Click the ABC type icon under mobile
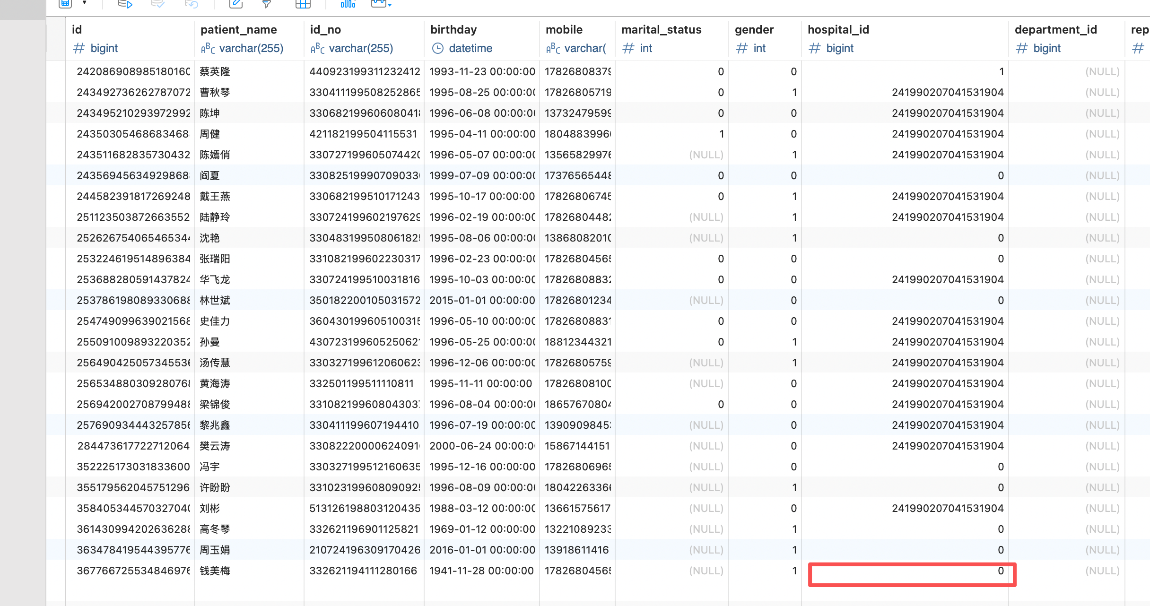 [x=553, y=48]
